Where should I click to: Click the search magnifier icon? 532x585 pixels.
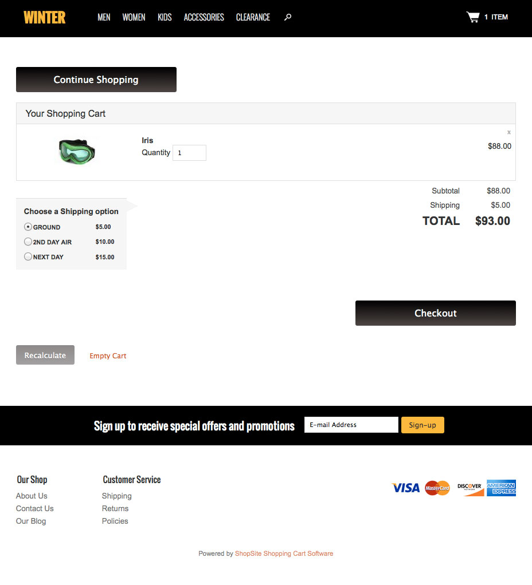point(288,17)
